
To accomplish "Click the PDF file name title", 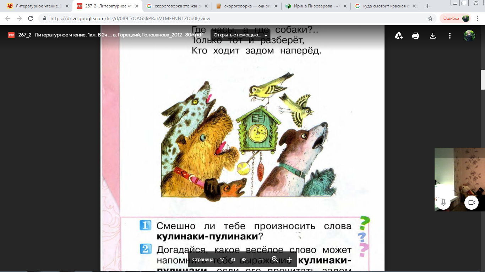I will (110, 35).
